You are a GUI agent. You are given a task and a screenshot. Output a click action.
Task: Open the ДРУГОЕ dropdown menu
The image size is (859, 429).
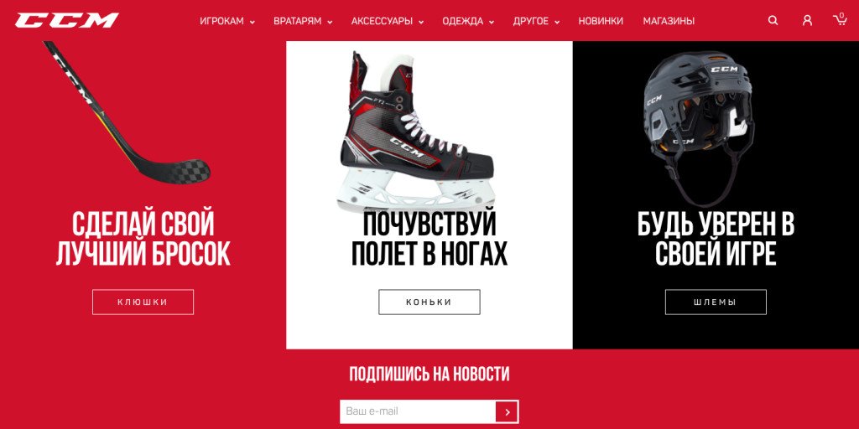(536, 21)
